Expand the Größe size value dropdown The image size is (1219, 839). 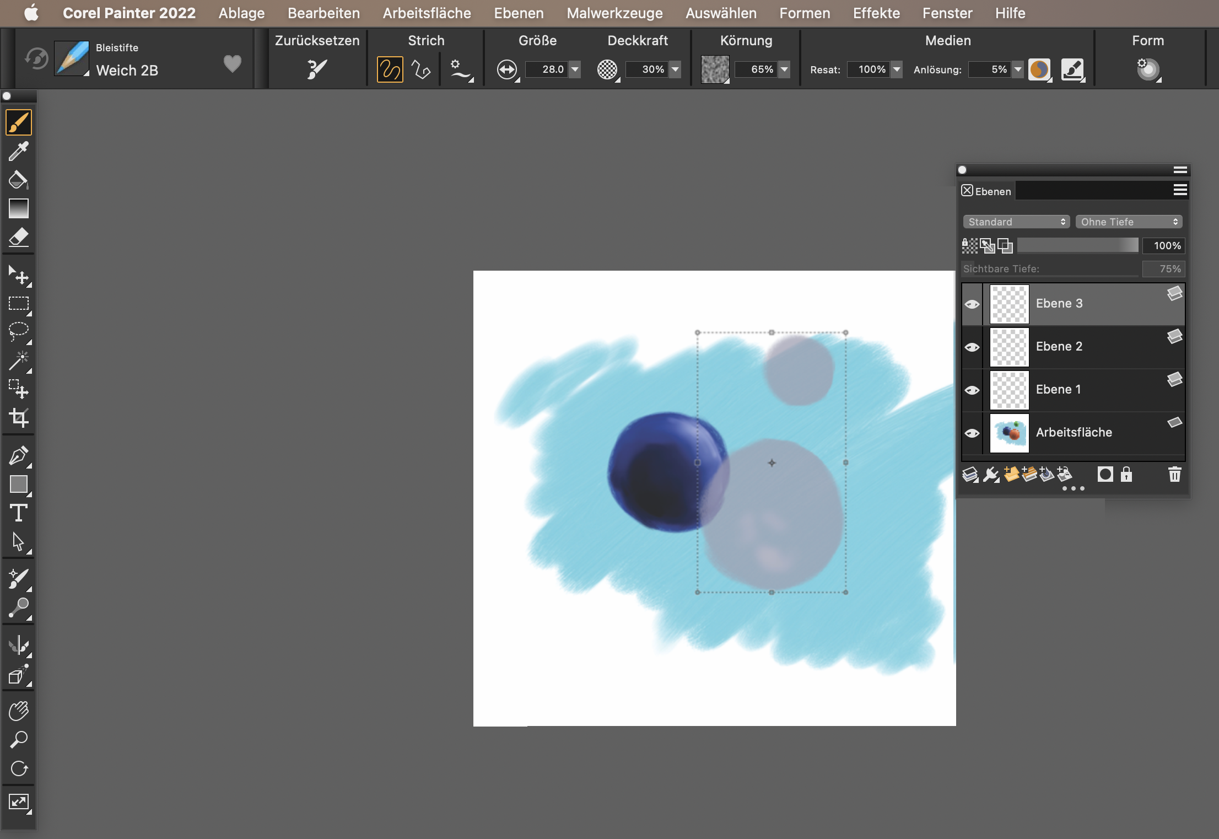(575, 69)
